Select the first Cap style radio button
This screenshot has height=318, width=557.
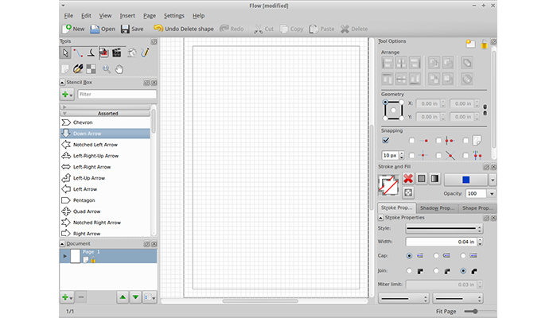(x=410, y=256)
